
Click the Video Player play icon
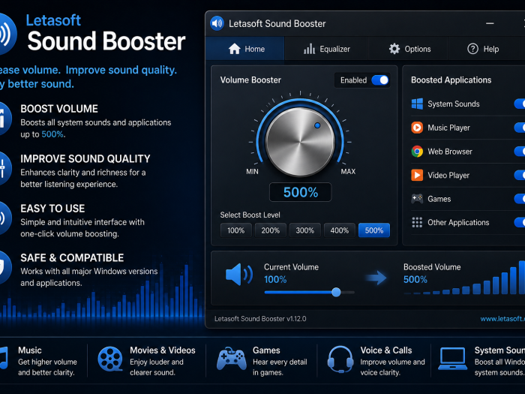[x=417, y=175]
